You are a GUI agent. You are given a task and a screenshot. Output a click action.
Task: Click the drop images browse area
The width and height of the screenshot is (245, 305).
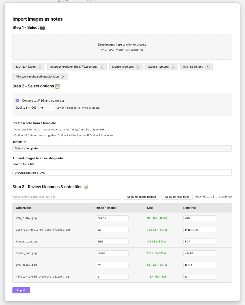(x=122, y=47)
